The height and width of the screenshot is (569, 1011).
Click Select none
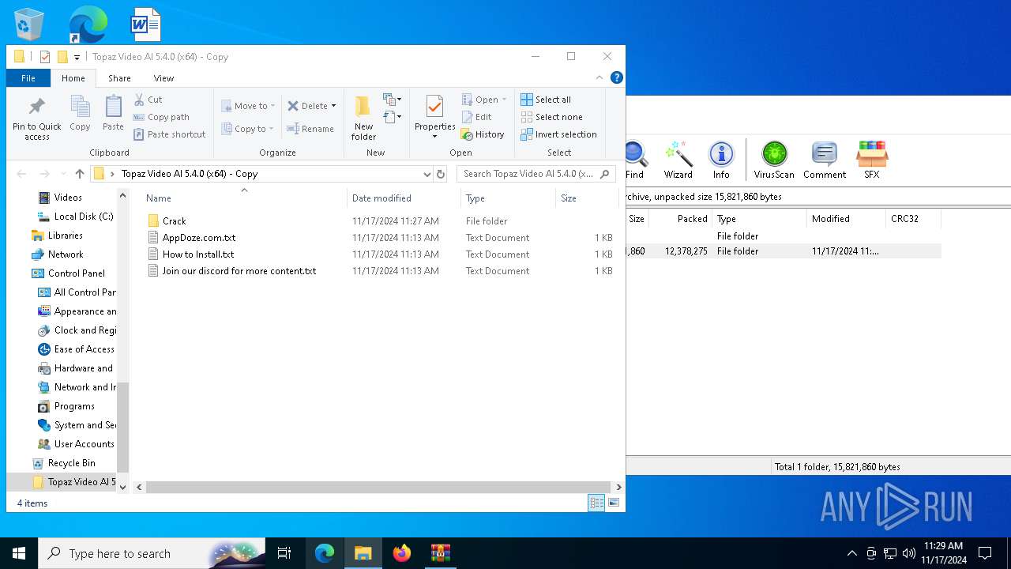[551, 117]
